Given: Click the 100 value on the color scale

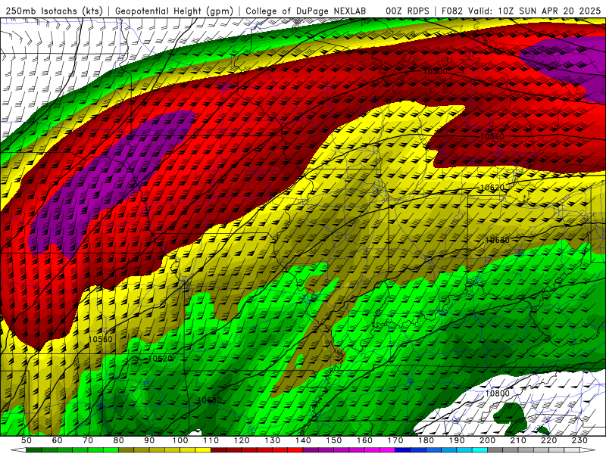Looking at the screenshot, I should (180, 440).
